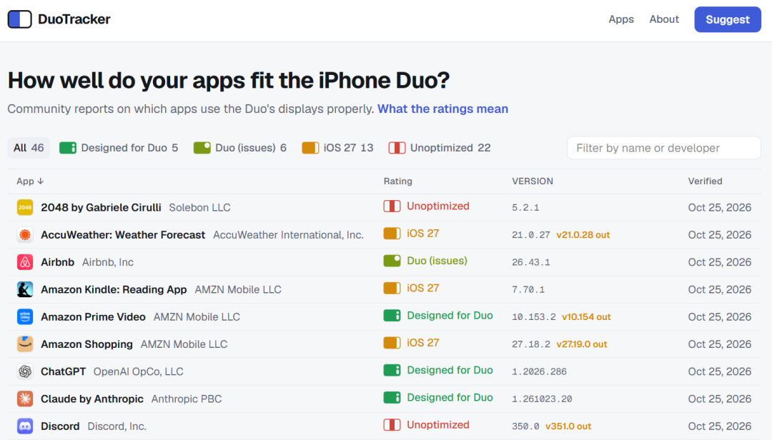Image resolution: width=772 pixels, height=440 pixels.
Task: Click the Airbnb app icon
Action: [x=25, y=262]
